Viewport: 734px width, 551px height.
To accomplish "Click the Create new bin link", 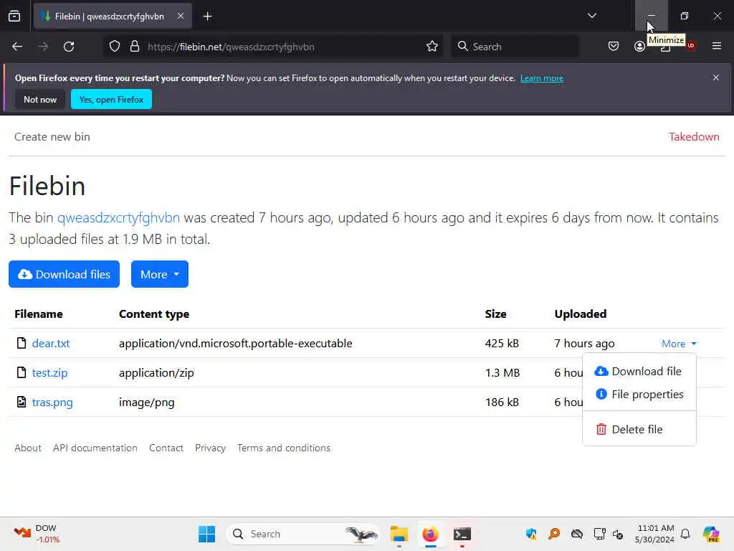I will pos(52,137).
